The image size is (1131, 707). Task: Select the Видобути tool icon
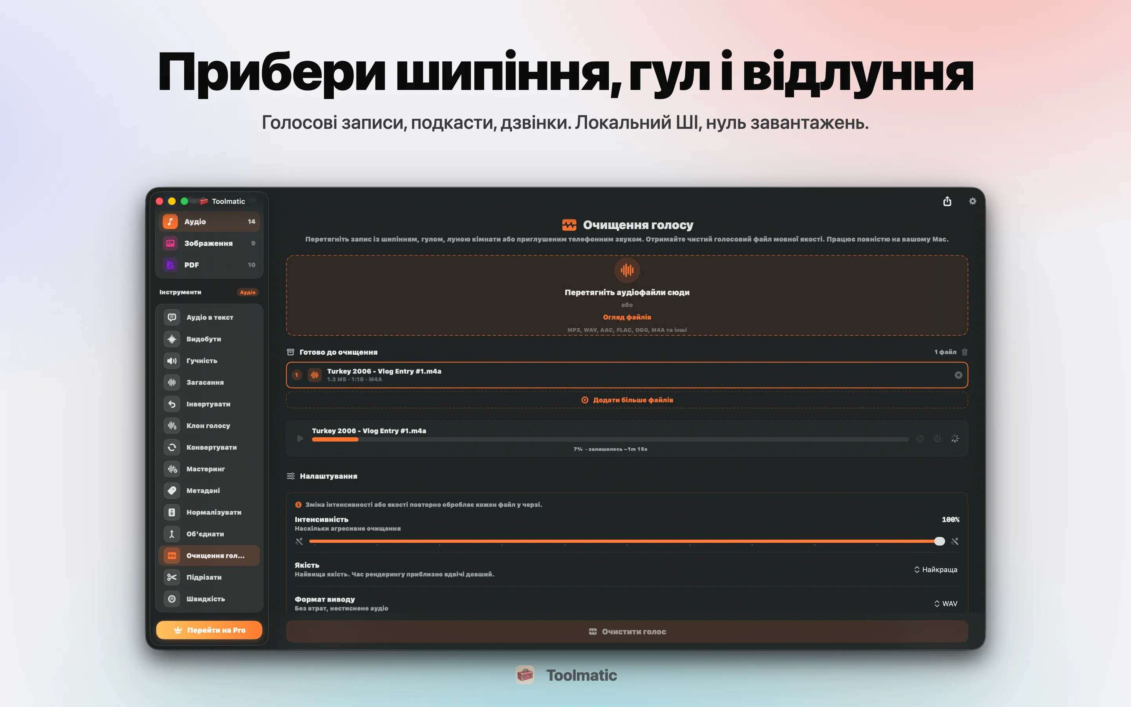tap(172, 339)
